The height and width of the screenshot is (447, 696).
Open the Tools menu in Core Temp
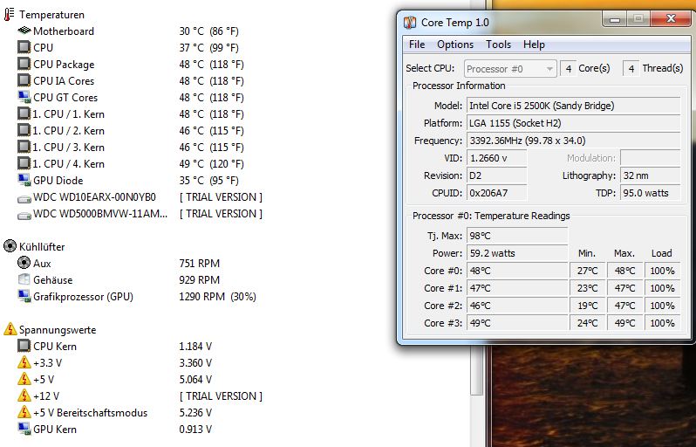(x=498, y=45)
